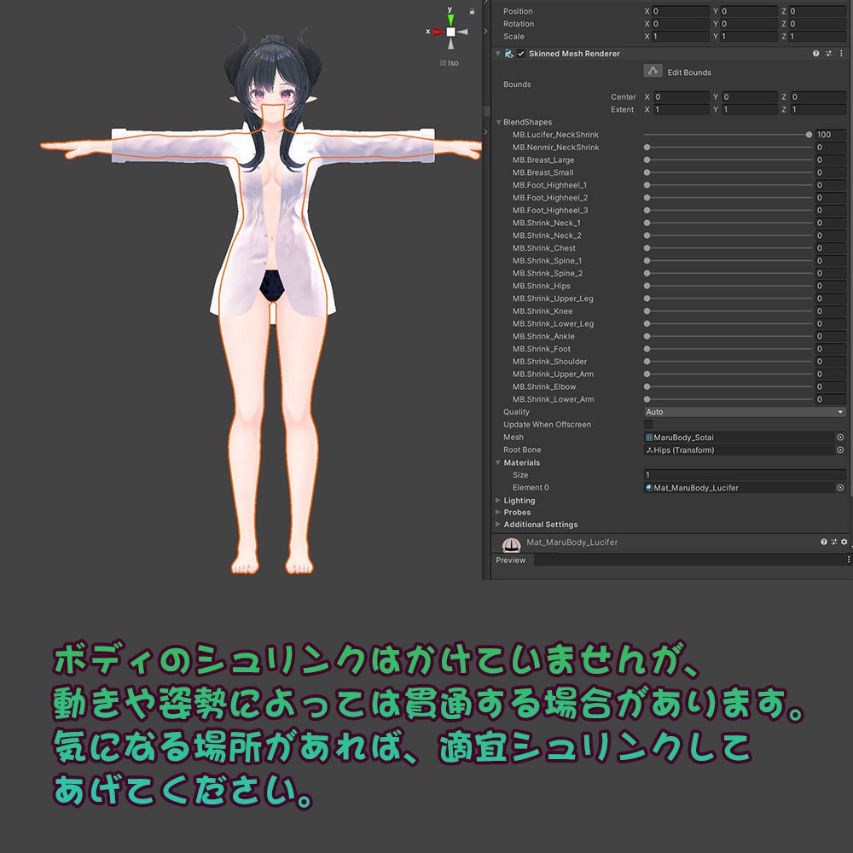Collapse the Materials foldout
This screenshot has height=853, width=853.
(x=498, y=462)
